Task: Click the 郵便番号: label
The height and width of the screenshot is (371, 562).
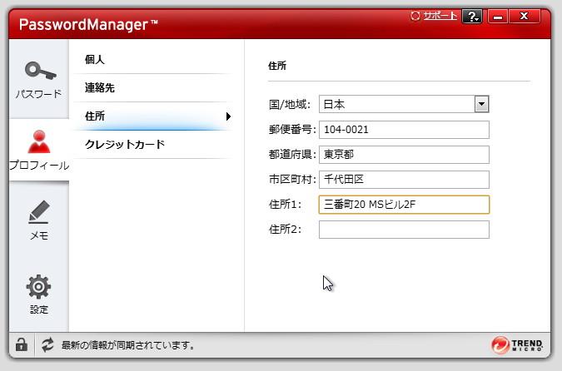Action: coord(292,129)
